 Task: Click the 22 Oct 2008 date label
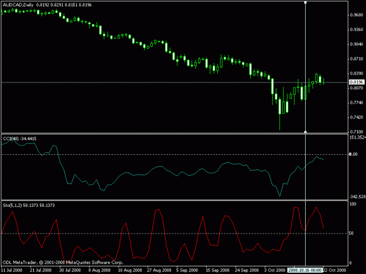coord(335,270)
